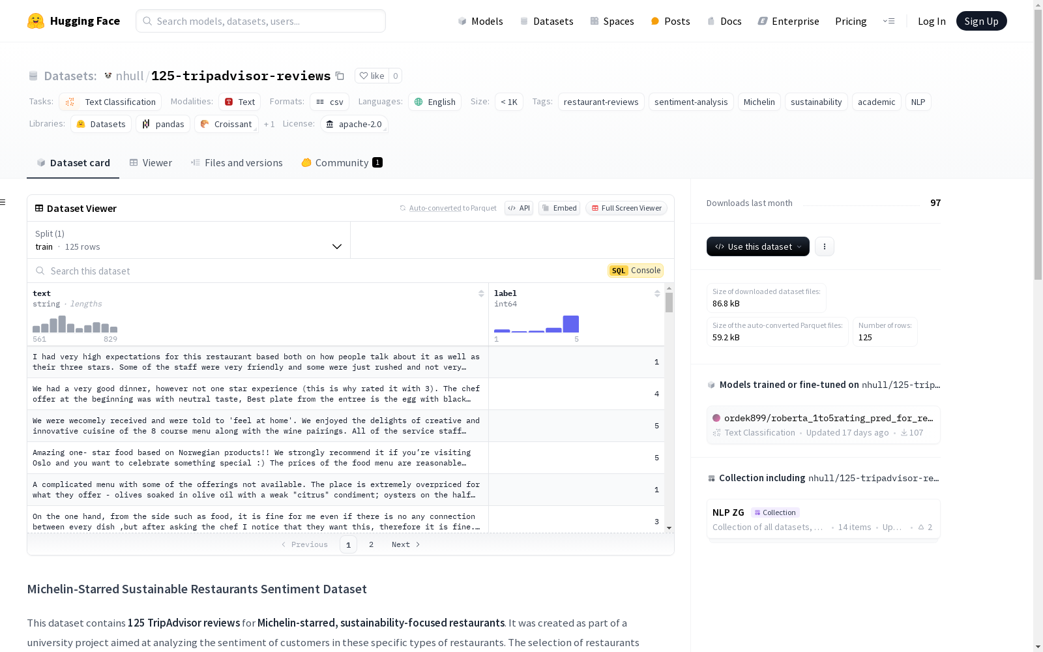Go to the Pricing page
The image size is (1043, 652).
click(x=851, y=21)
